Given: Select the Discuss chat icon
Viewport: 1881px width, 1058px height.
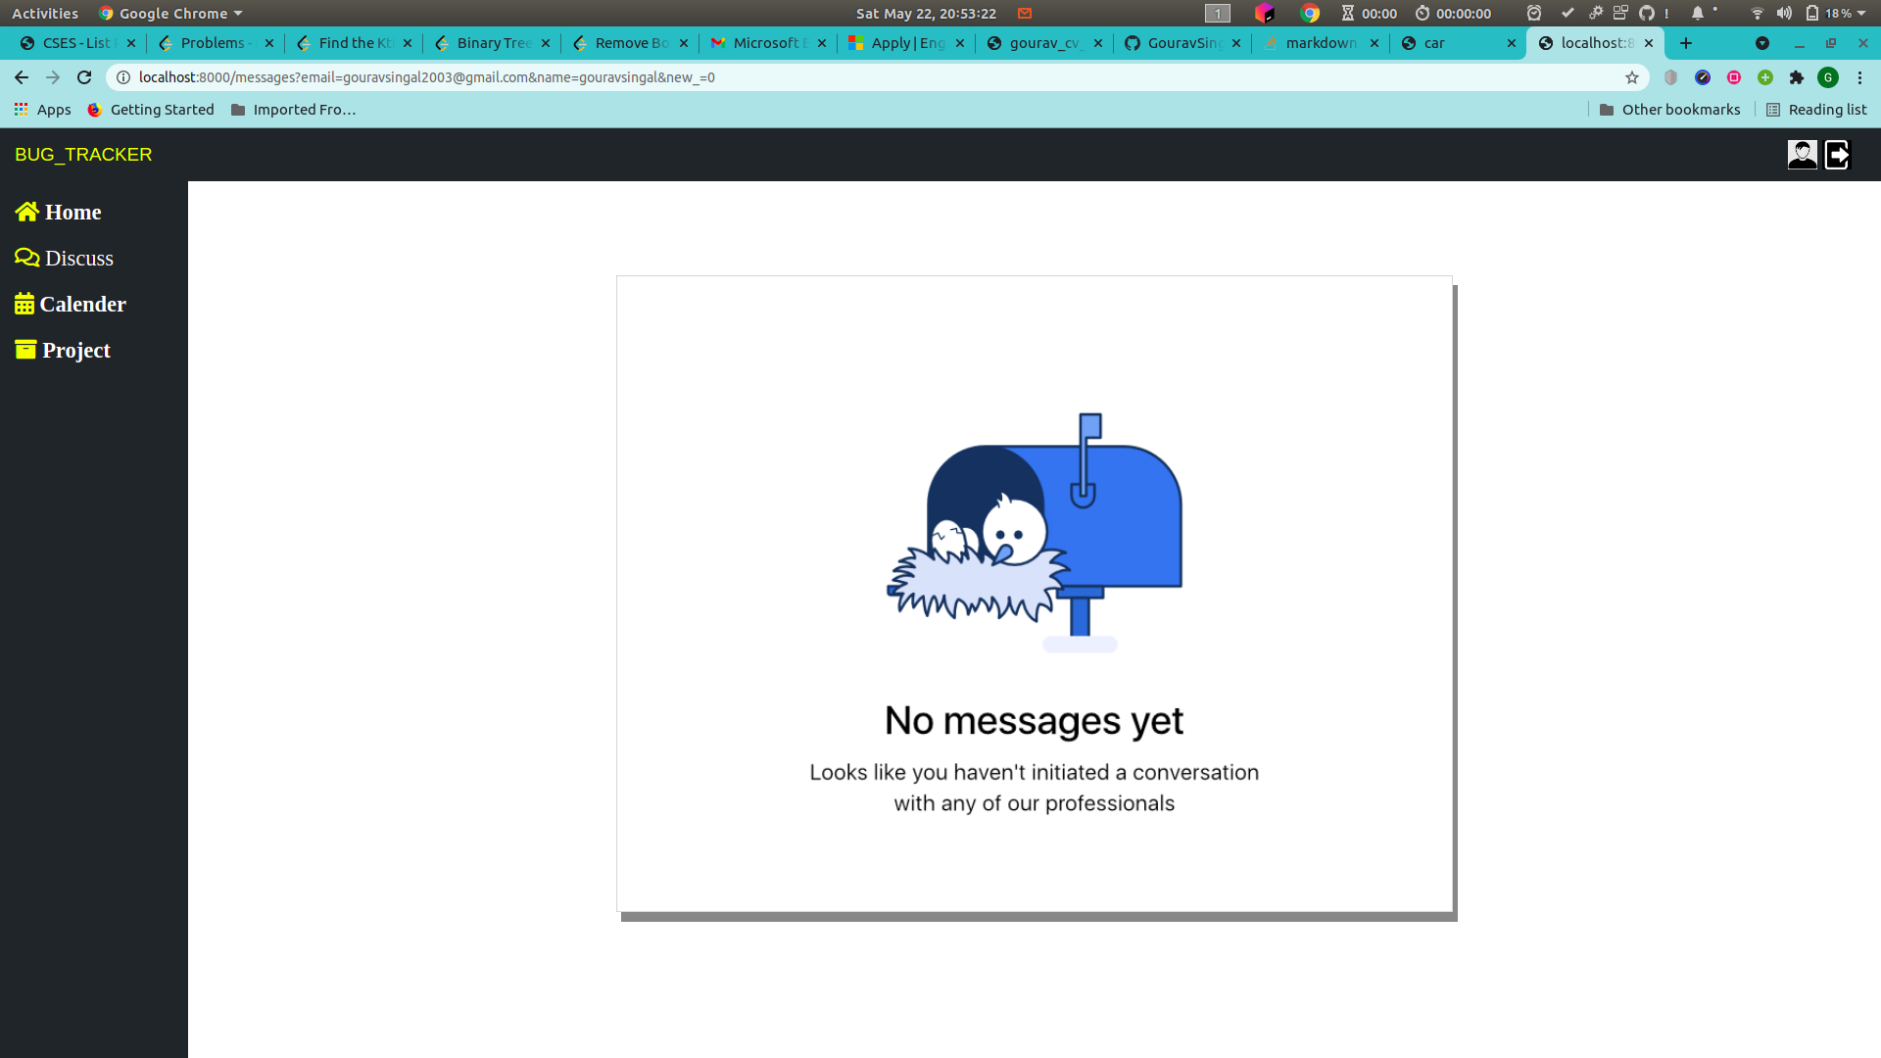Looking at the screenshot, I should [x=25, y=257].
